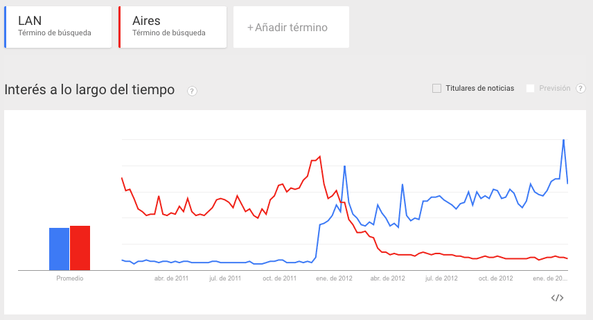The image size is (593, 320).
Task: Toggle the Previsión checkbox
Action: [x=530, y=89]
